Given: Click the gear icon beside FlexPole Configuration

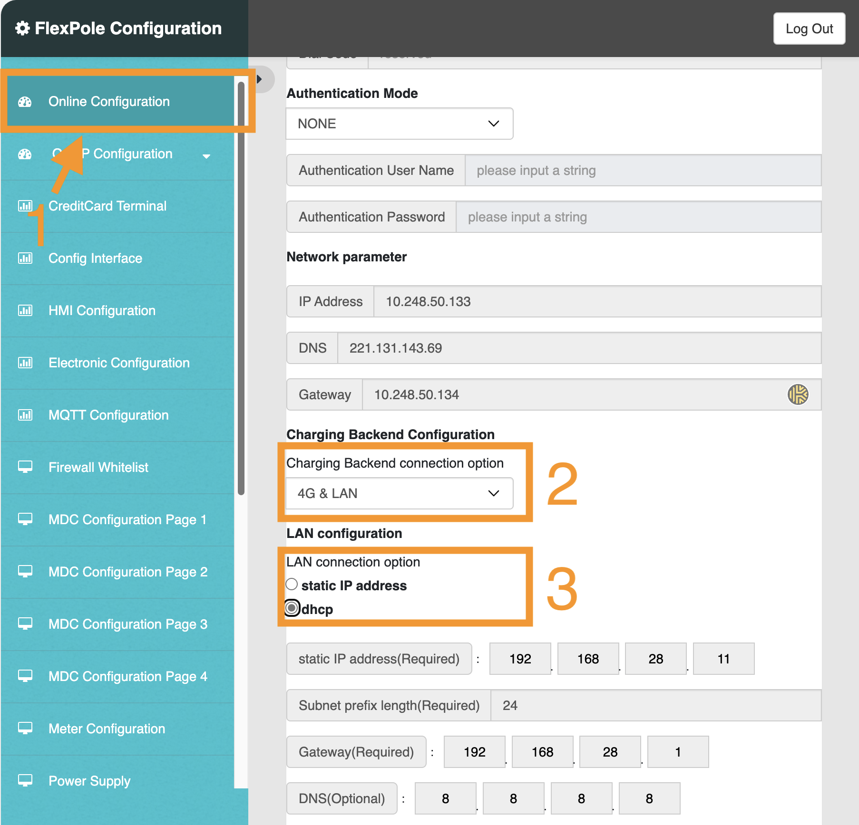Looking at the screenshot, I should (x=22, y=29).
